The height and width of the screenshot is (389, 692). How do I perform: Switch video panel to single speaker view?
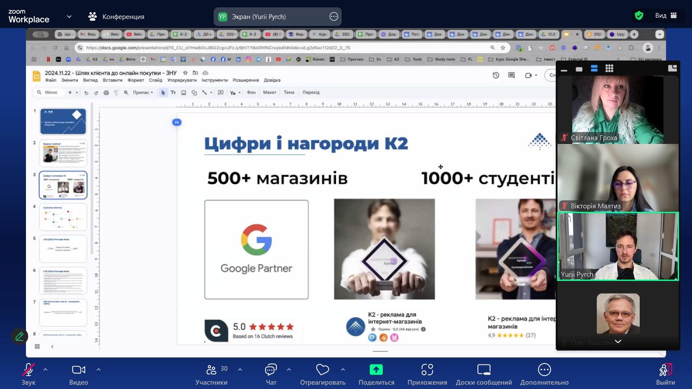point(579,69)
